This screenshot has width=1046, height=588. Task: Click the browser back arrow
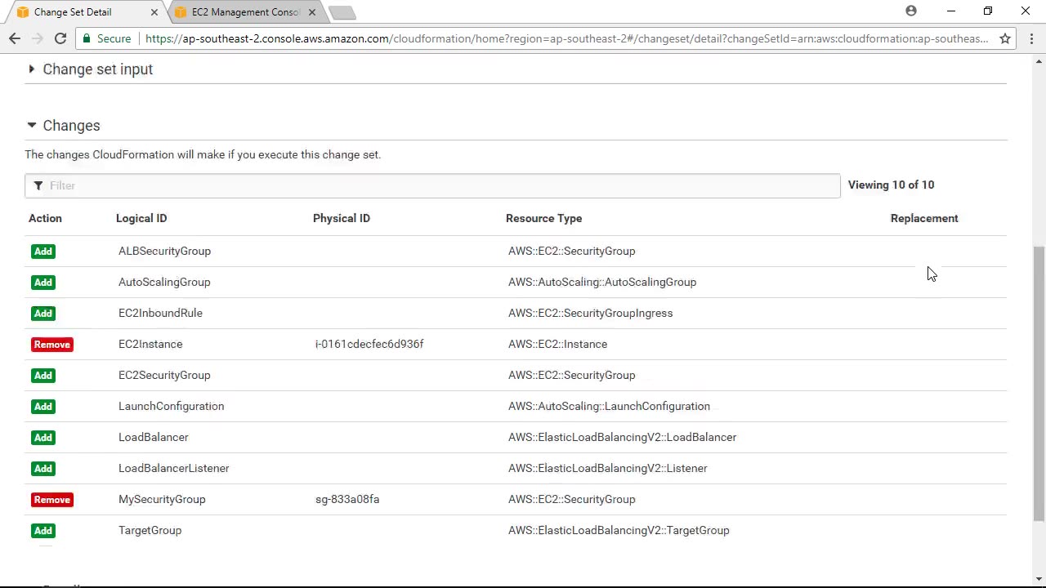15,38
